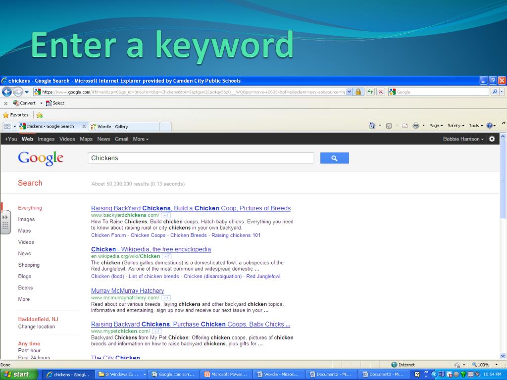
Task: Open a new blank tab
Action: (x=165, y=127)
